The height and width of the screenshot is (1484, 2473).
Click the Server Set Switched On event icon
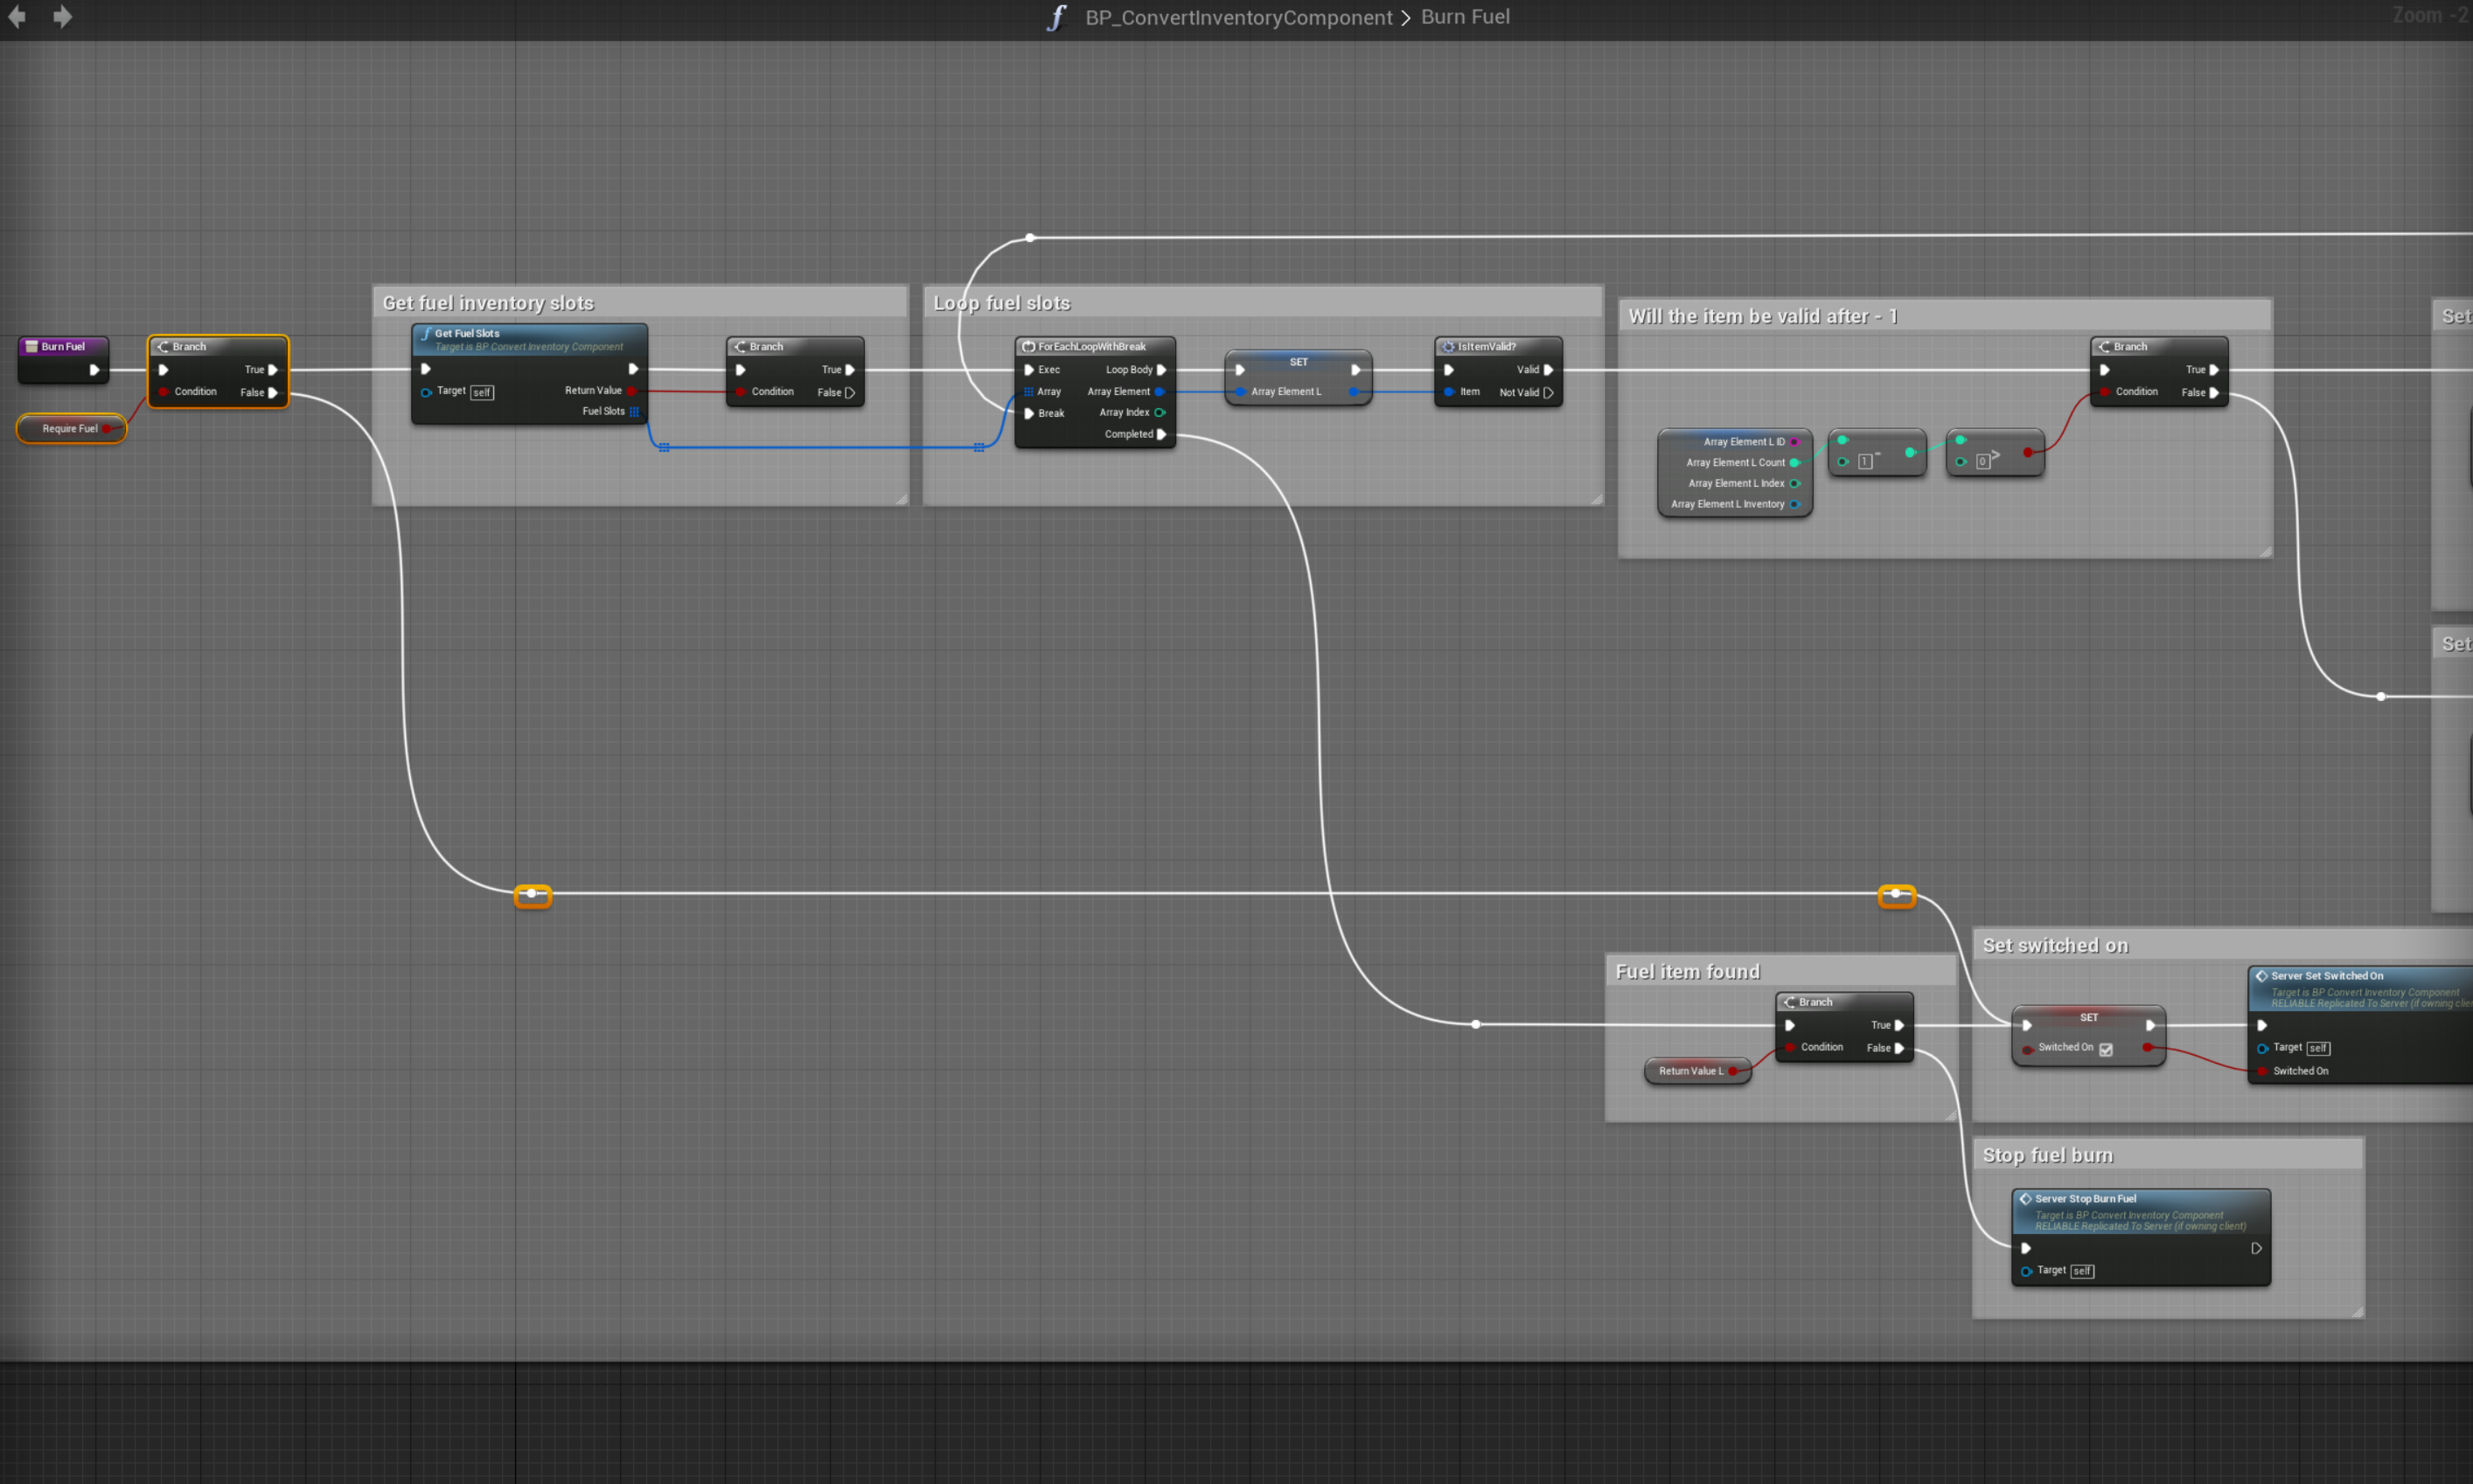[x=2261, y=975]
